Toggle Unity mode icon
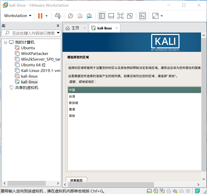Image resolution: width=207 pixels, height=194 pixels. 130,16
